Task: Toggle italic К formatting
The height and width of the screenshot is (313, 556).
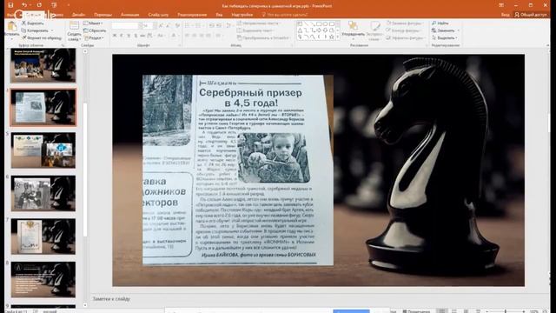Action: [x=122, y=36]
